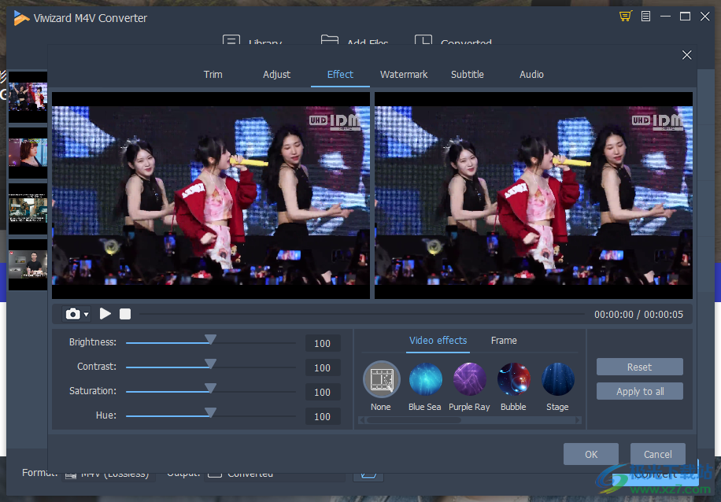721x502 pixels.
Task: Choose the Bubble video effect
Action: (513, 380)
